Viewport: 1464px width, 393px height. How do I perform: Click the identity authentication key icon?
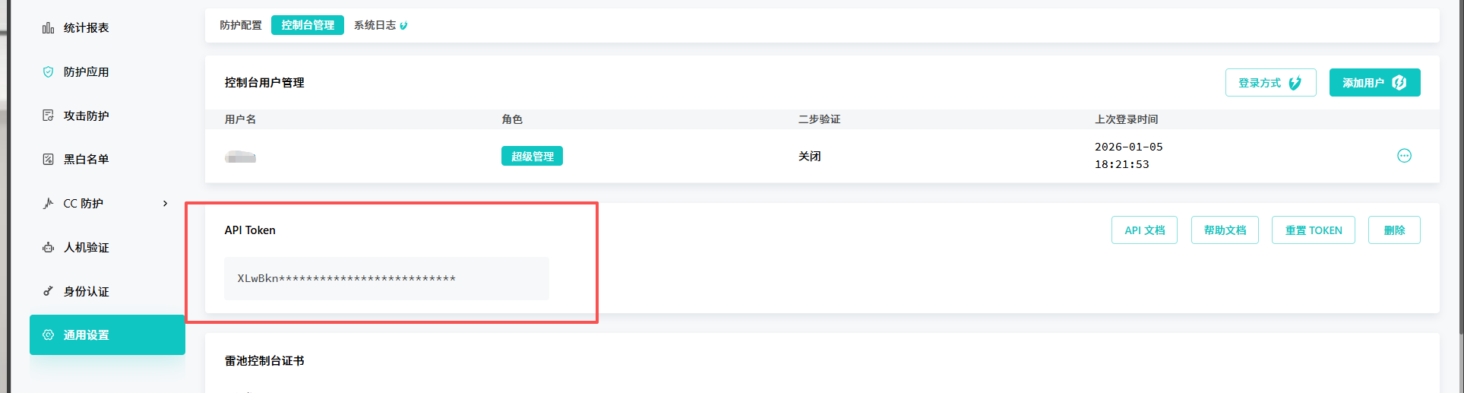pyautogui.click(x=48, y=291)
